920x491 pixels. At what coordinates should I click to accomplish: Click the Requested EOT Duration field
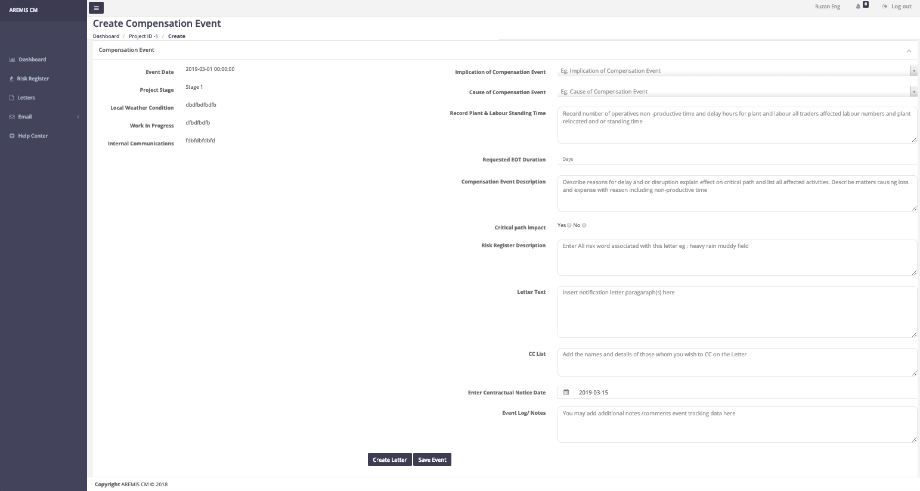tap(736, 159)
